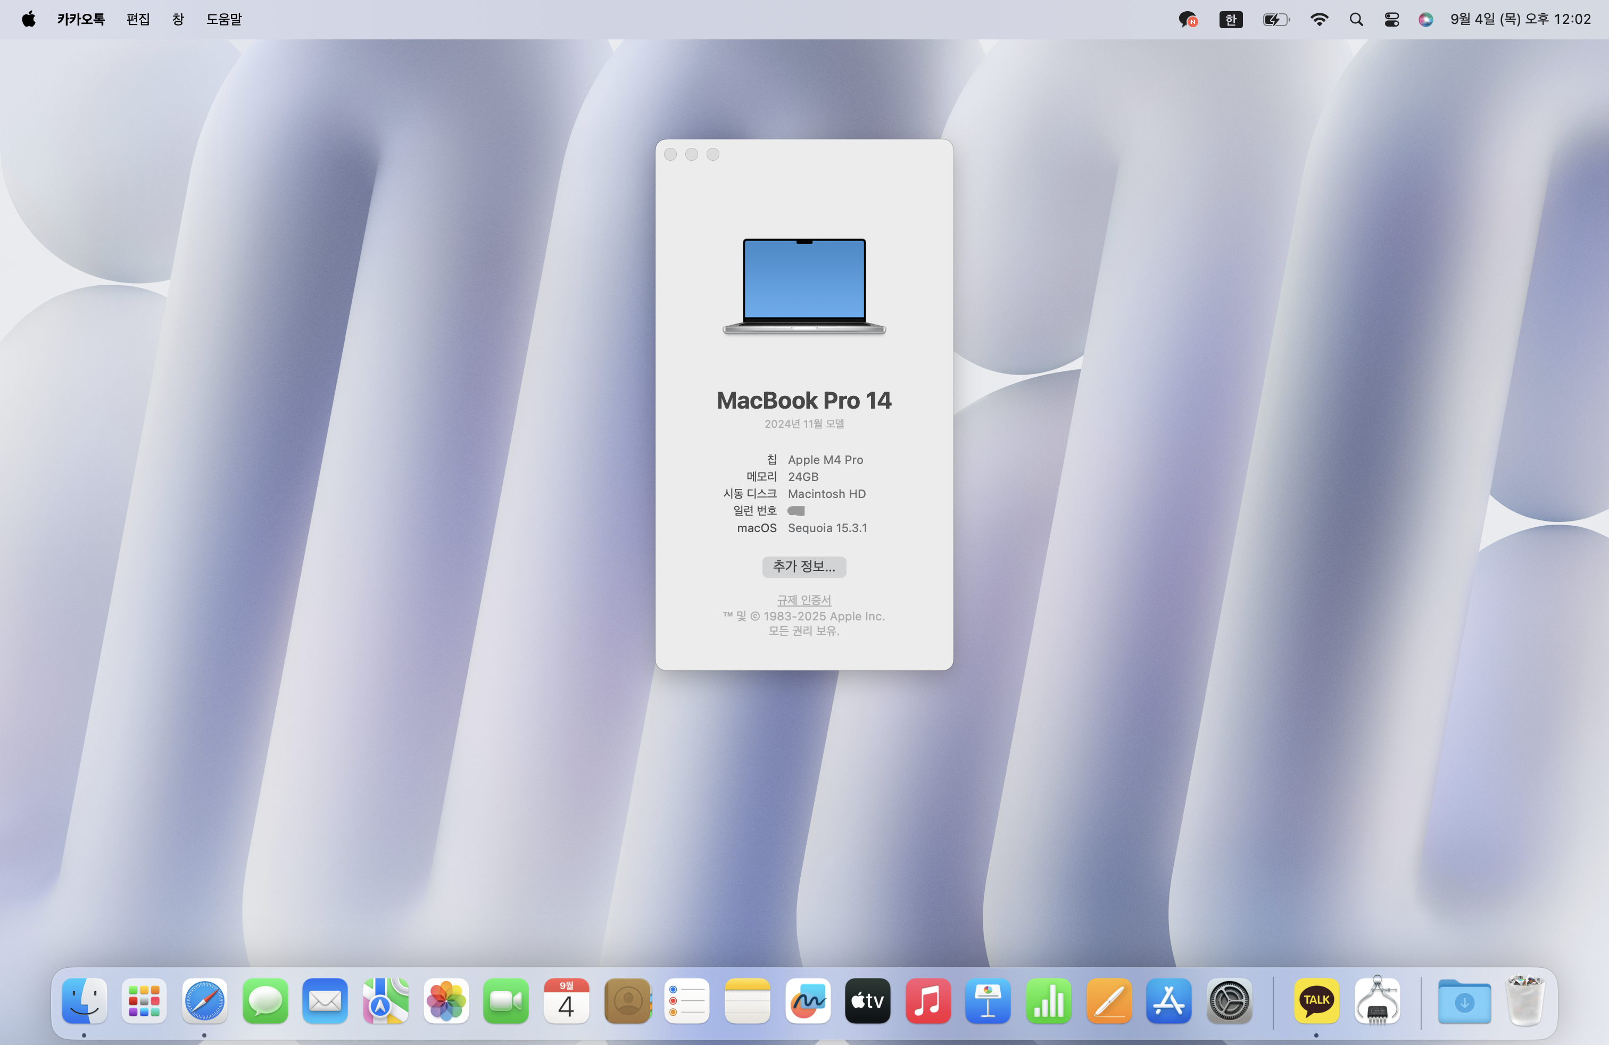Open the Photos app in Dock
1609x1045 pixels.
coord(445,1001)
